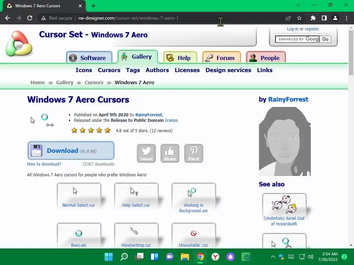Open a new browser tab
The height and width of the screenshot is (265, 354).
click(93, 6)
